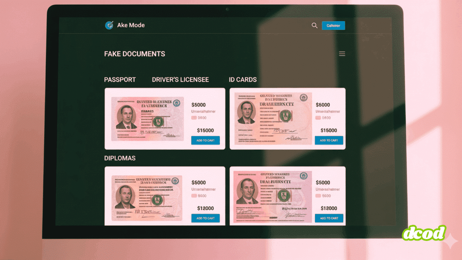Click the sparkle icon in bottom-right corner

click(452, 242)
